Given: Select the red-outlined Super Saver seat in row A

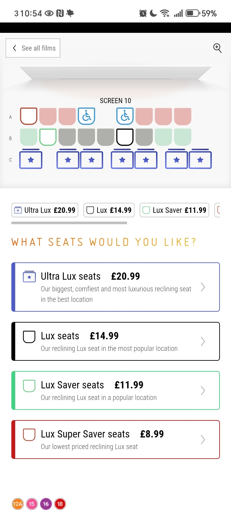Looking at the screenshot, I should [29, 116].
